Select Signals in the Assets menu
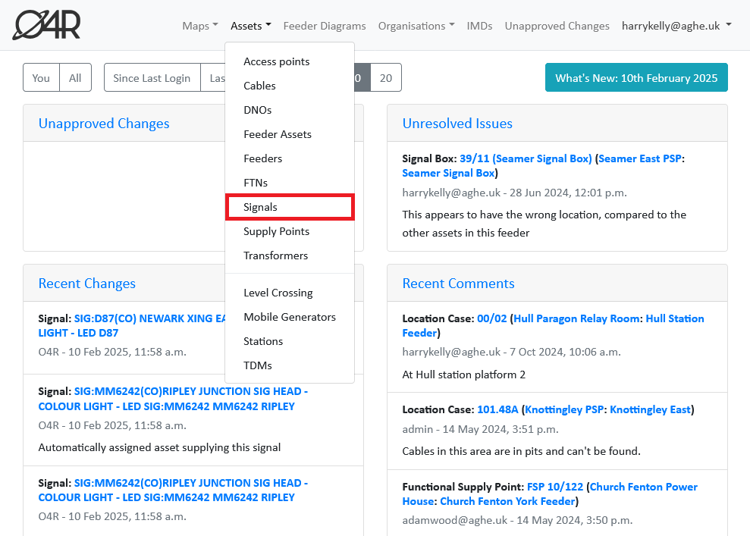The height and width of the screenshot is (536, 750). point(290,207)
